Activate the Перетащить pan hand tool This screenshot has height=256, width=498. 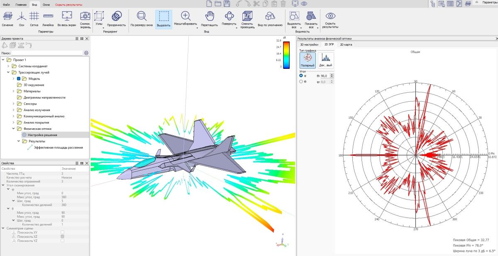coord(210,16)
